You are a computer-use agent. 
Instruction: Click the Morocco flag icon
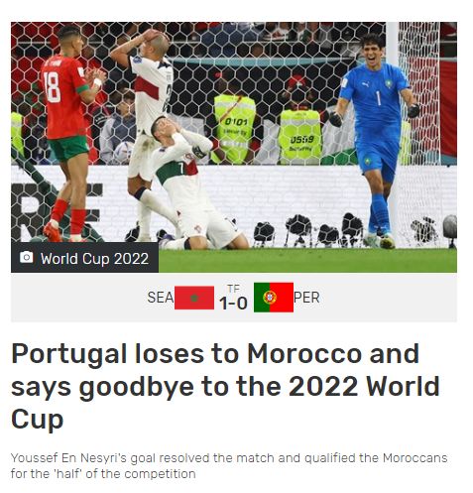194,298
